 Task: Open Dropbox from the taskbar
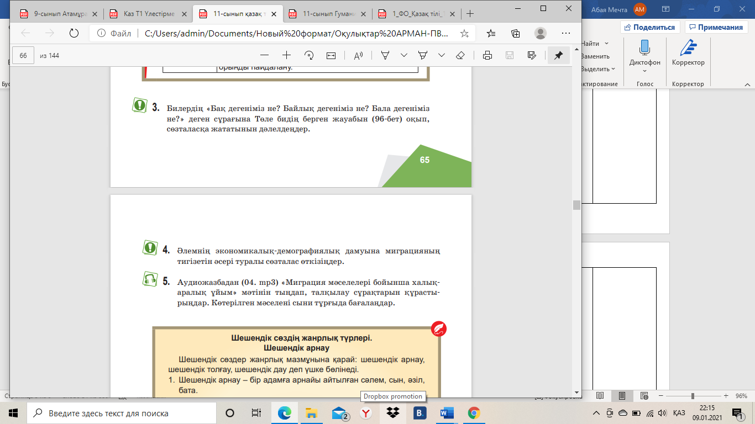coord(393,413)
